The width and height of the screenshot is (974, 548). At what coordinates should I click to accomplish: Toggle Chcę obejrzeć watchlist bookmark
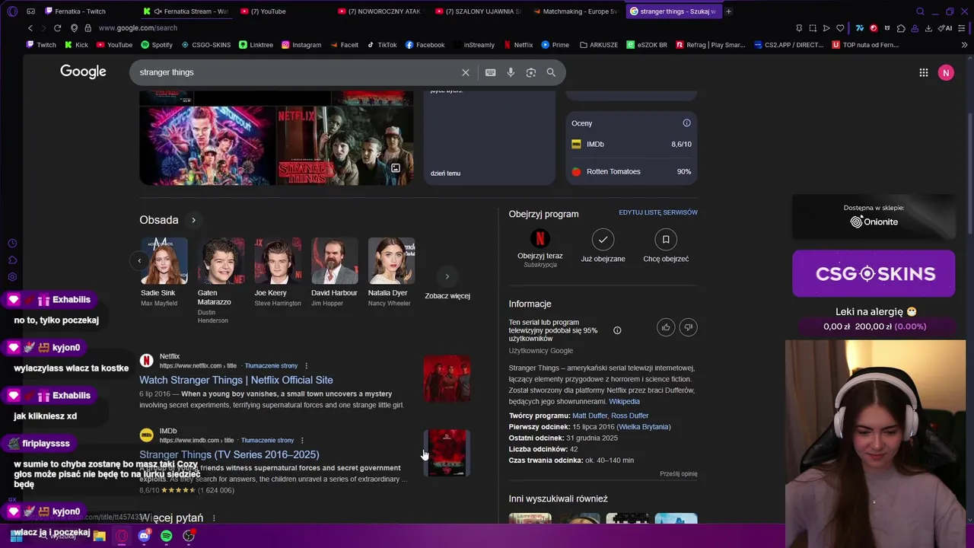(x=666, y=246)
